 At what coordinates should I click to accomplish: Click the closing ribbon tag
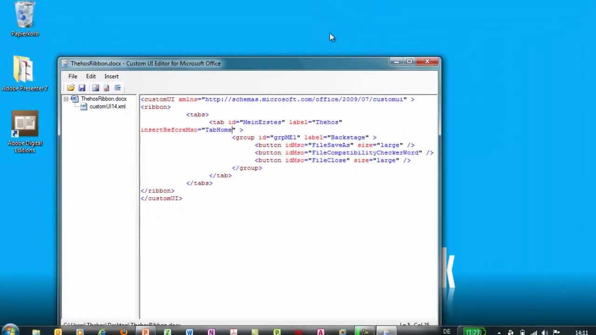pos(157,191)
